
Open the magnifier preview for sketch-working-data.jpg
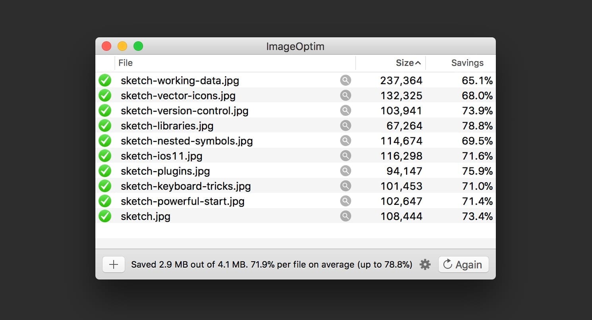point(345,80)
